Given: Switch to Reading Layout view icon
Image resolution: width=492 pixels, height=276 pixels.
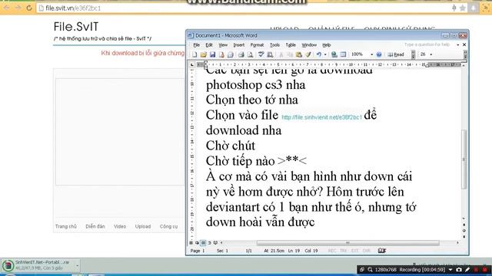Looking at the screenshot, I should click(215, 243).
